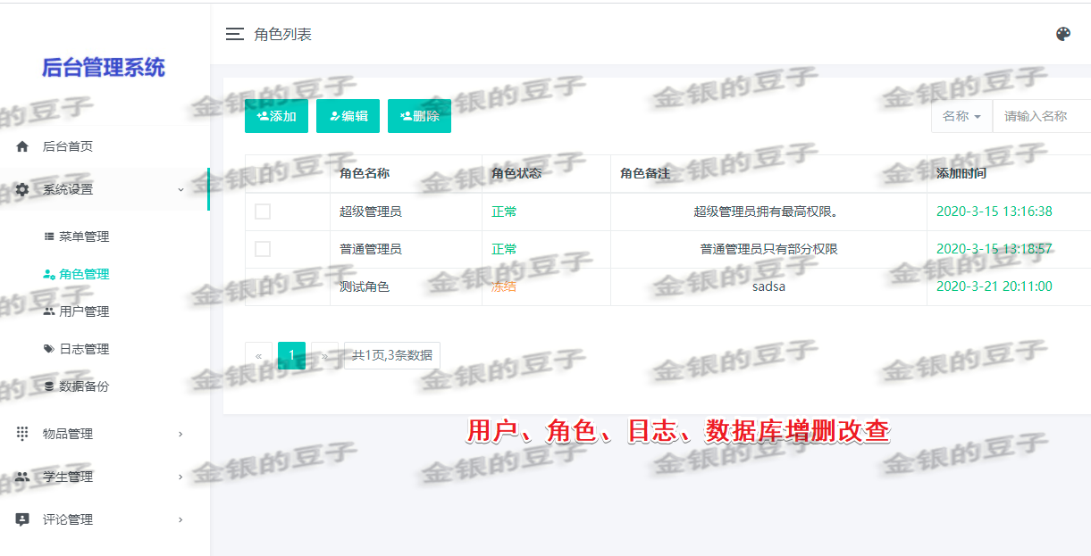Click the sadsa remark cell
1091x556 pixels.
(x=768, y=286)
